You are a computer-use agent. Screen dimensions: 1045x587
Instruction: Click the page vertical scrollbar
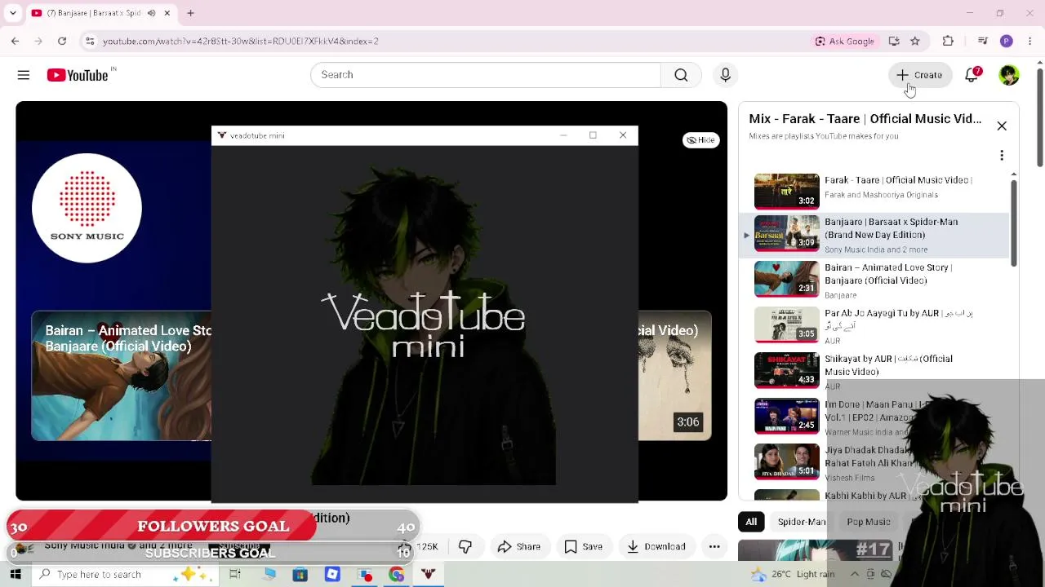(1039, 118)
